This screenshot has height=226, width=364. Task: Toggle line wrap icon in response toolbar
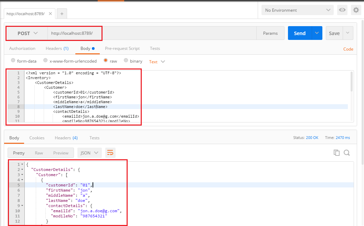click(x=110, y=153)
